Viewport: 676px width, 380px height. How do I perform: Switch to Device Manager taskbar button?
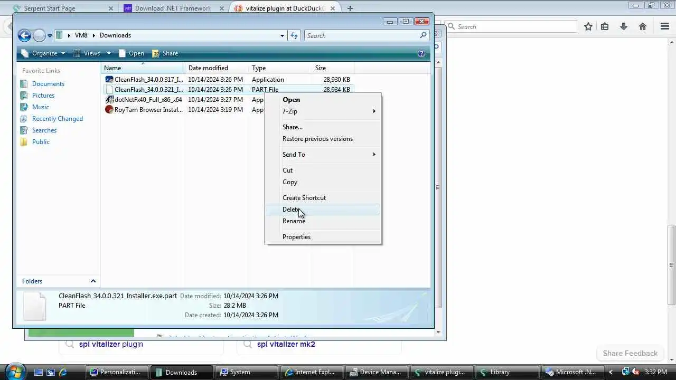coord(377,372)
